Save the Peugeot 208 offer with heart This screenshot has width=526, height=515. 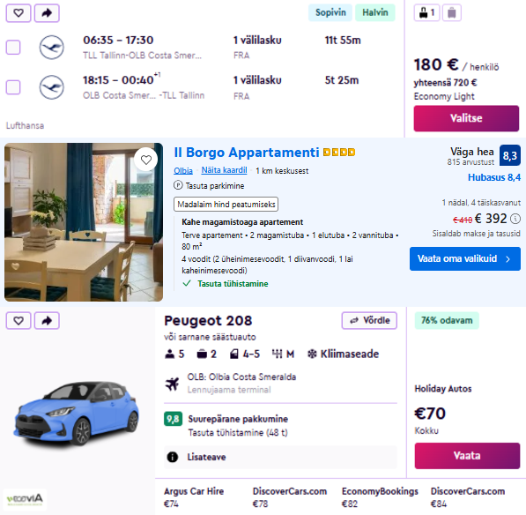pyautogui.click(x=19, y=321)
